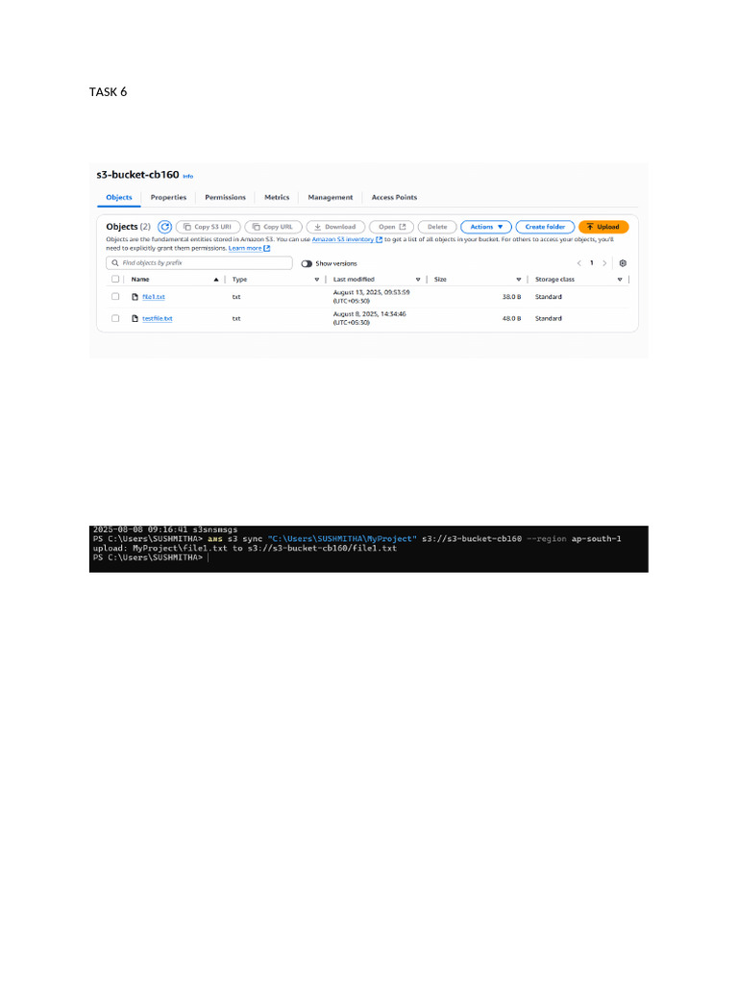Focus the Find objects by prefix field
Image resolution: width=738 pixels, height=984 pixels.
coord(199,263)
